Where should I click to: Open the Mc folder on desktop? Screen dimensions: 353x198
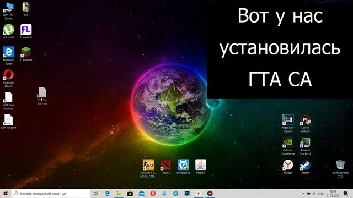point(26,9)
